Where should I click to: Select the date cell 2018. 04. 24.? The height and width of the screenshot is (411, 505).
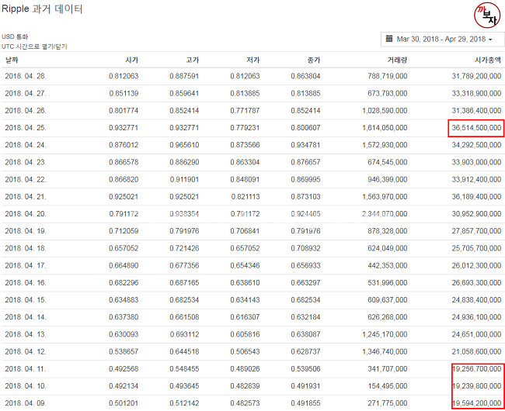coord(26,145)
